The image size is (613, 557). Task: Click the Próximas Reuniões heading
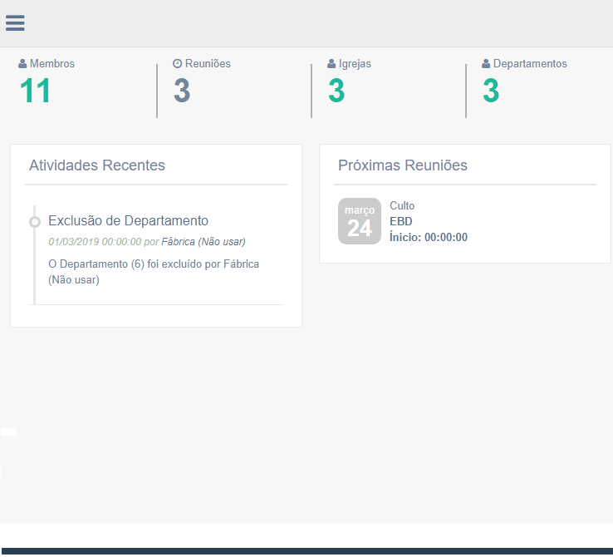tap(402, 165)
